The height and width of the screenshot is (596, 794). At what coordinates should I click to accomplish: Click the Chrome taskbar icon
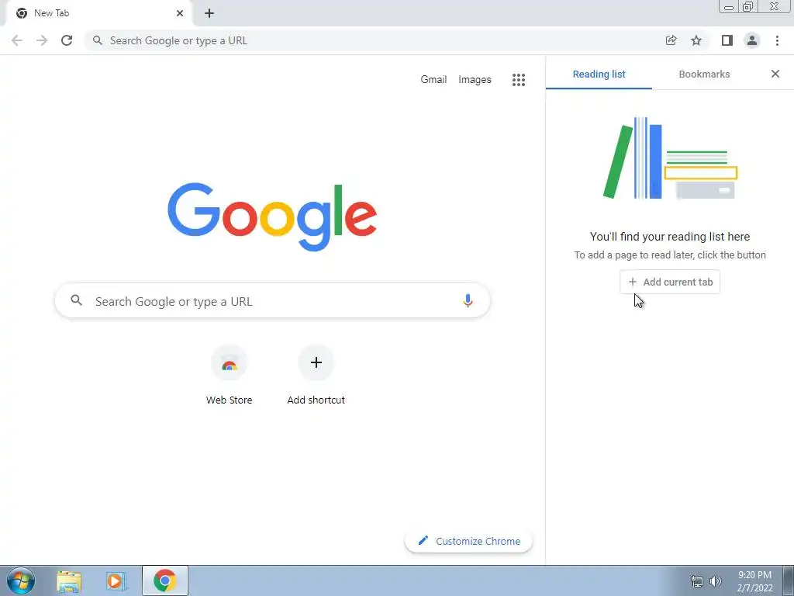(x=165, y=580)
